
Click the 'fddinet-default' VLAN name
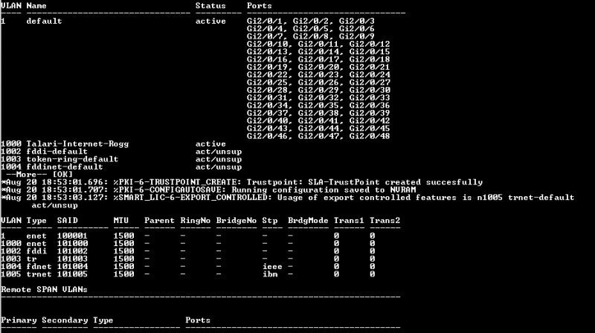[x=65, y=167]
